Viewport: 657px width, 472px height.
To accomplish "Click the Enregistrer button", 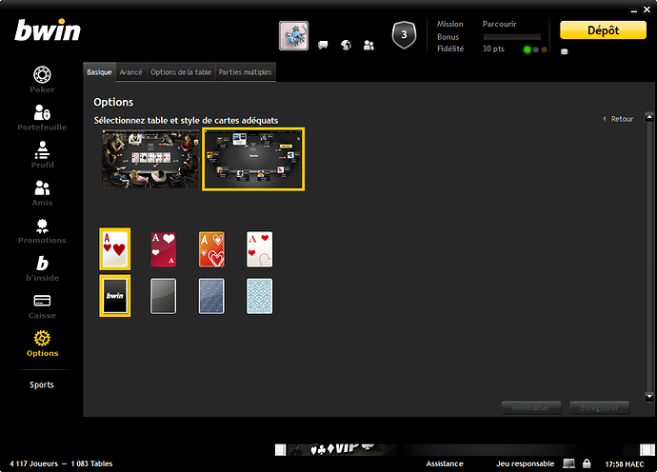I will [600, 407].
